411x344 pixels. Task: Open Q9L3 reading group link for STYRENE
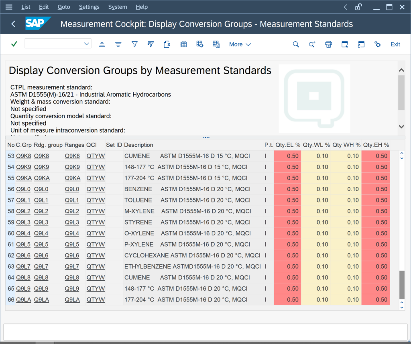(x=41, y=222)
